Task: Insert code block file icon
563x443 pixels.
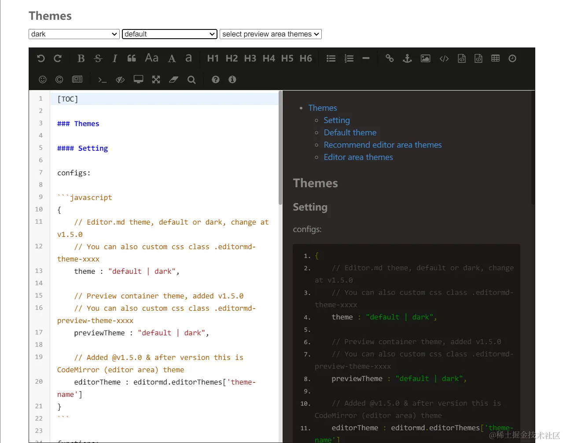Action: click(x=478, y=58)
